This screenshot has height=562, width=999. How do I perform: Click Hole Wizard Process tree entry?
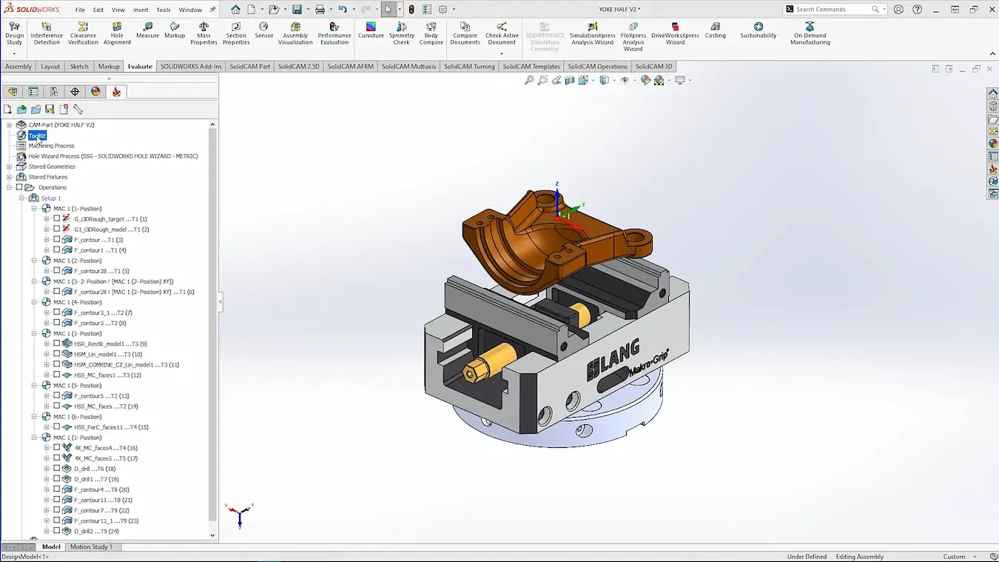click(112, 156)
